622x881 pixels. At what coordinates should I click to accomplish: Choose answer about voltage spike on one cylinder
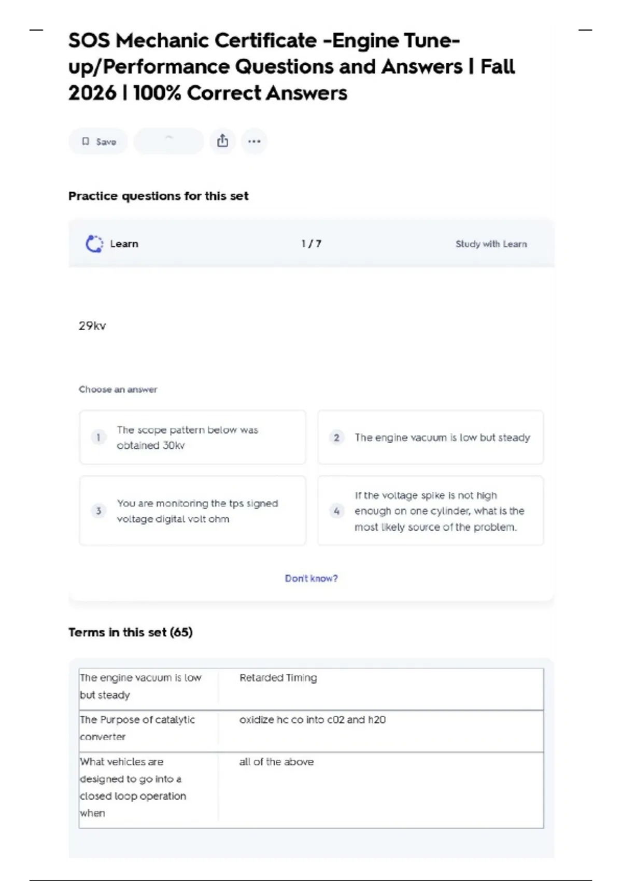coord(439,511)
